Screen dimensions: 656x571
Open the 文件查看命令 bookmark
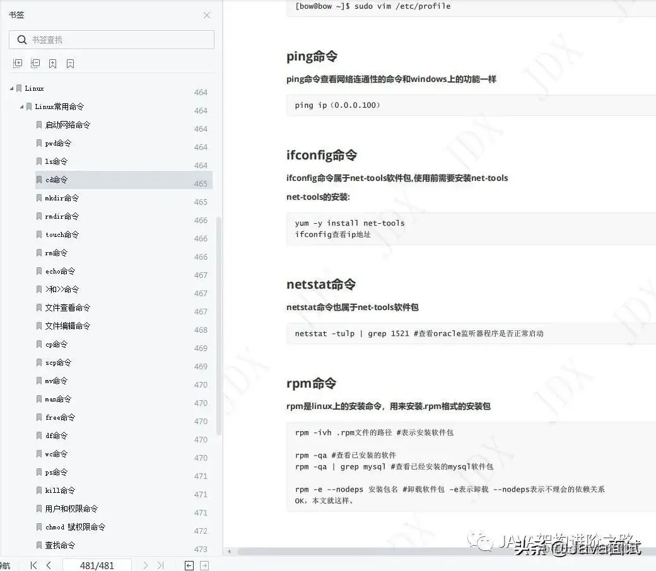tap(67, 308)
